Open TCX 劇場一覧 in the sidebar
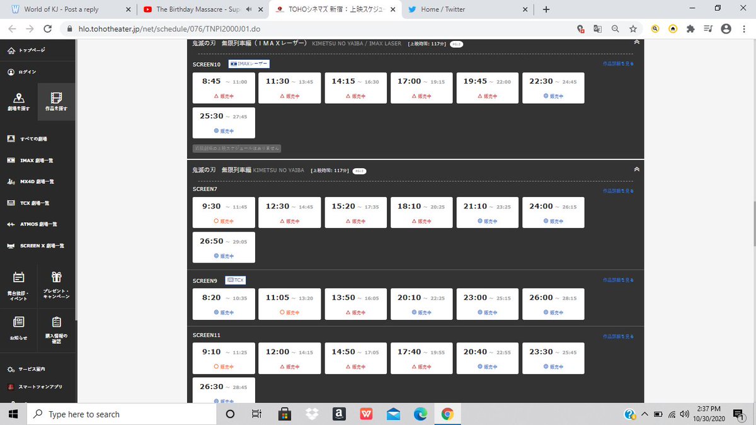The height and width of the screenshot is (425, 756). (x=28, y=203)
